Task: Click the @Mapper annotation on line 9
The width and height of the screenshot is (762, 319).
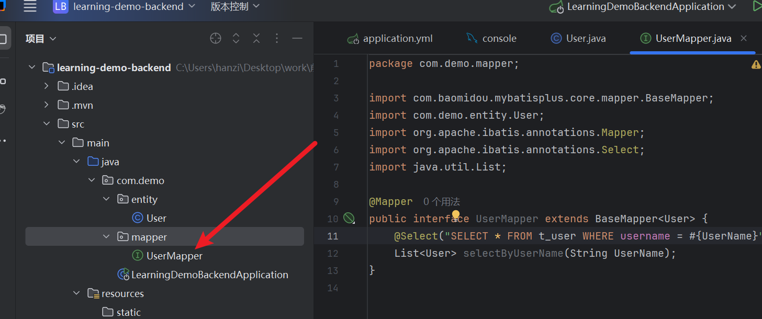Action: coord(391,201)
